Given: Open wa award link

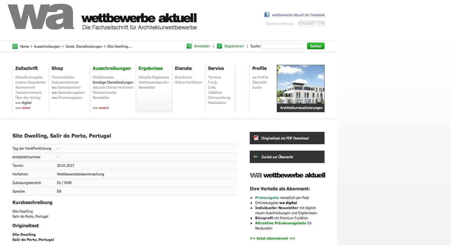Looking at the screenshot, I should click(101, 108).
